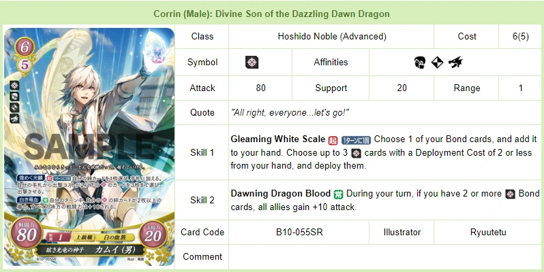The height and width of the screenshot is (272, 544).
Task: Click the empty Comment cell
Action: tap(385, 257)
